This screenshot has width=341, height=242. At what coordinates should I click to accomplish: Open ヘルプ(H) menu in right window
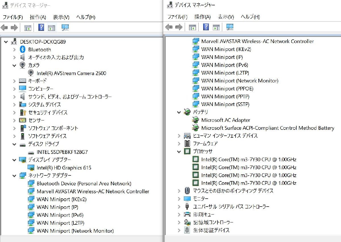250,17
